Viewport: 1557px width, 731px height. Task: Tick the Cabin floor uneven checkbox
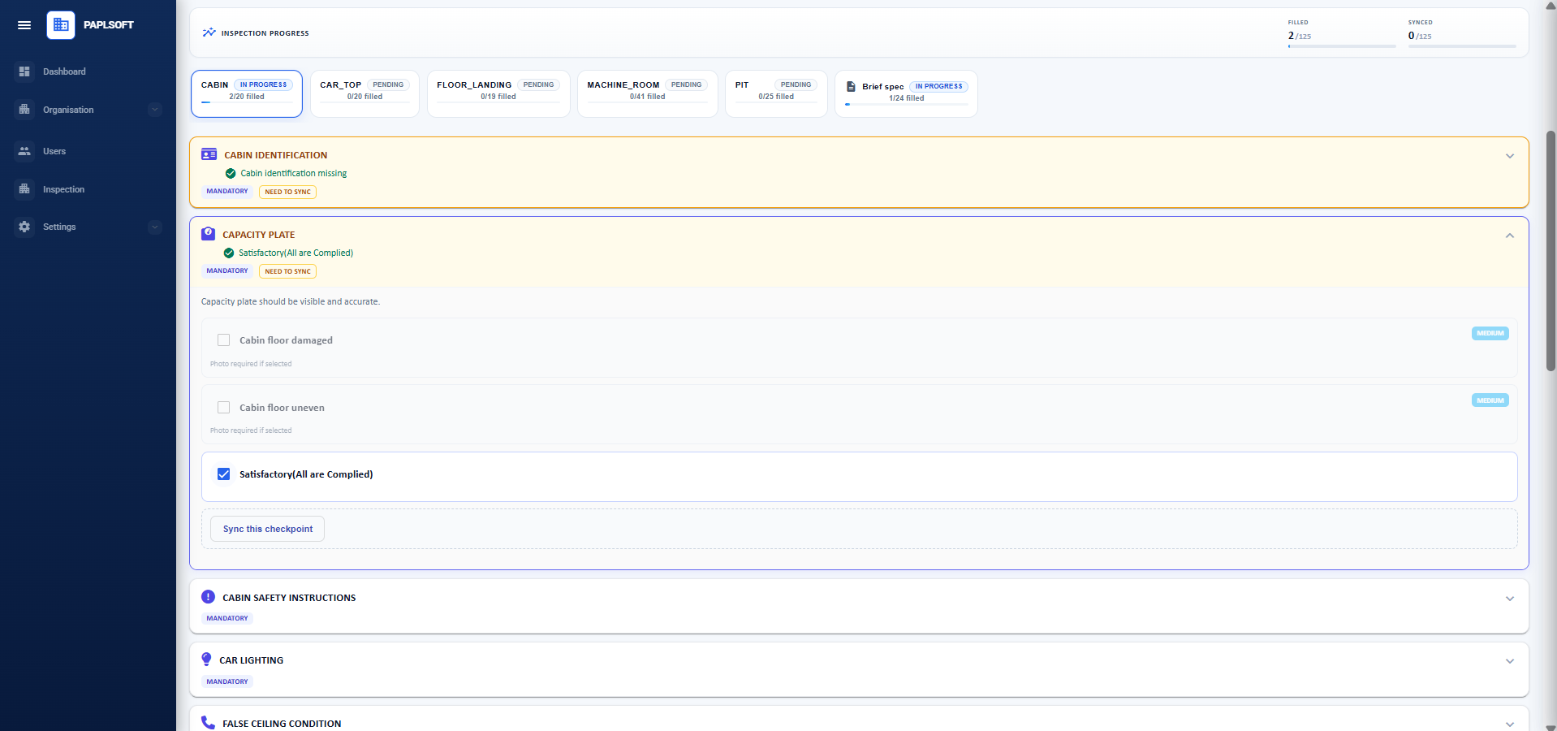pyautogui.click(x=224, y=408)
